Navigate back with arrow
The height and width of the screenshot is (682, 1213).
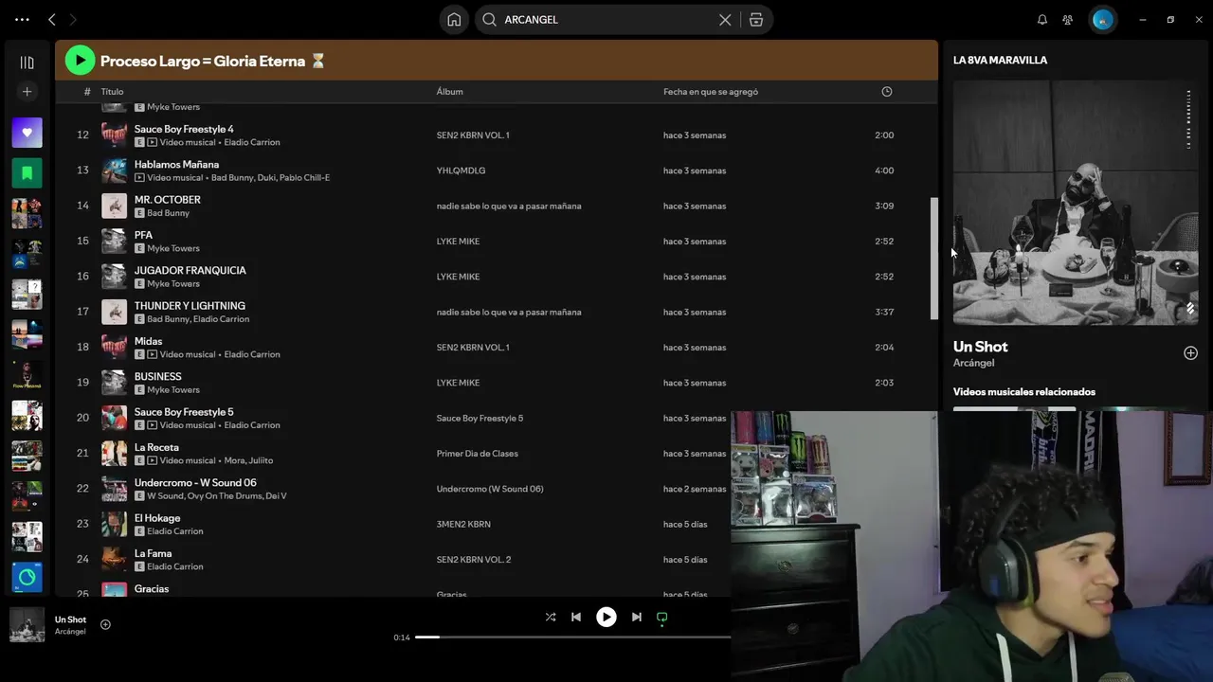click(52, 20)
